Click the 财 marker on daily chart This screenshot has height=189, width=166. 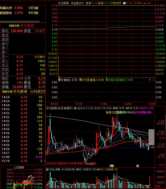point(110,166)
